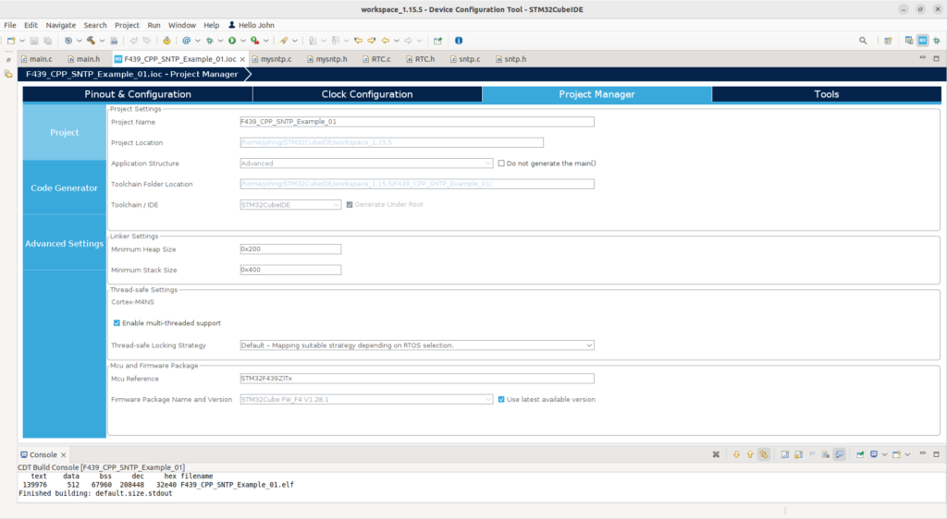The width and height of the screenshot is (947, 519).
Task: Click the Build hammer icon
Action: pyautogui.click(x=91, y=41)
